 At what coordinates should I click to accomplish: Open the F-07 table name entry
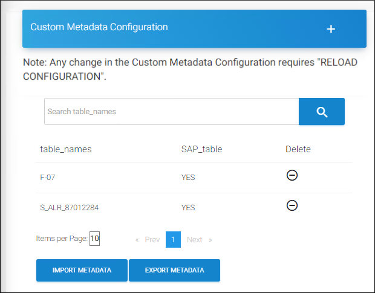pyautogui.click(x=48, y=177)
